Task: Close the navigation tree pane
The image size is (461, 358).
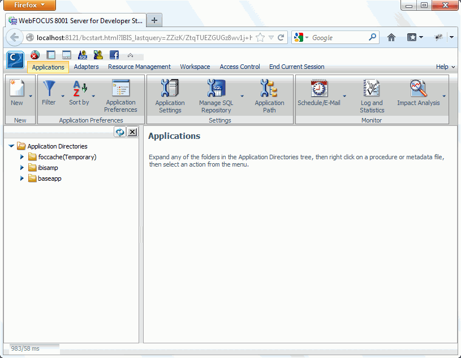Action: point(132,132)
